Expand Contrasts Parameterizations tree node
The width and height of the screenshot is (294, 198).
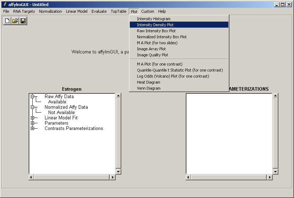[33, 128]
